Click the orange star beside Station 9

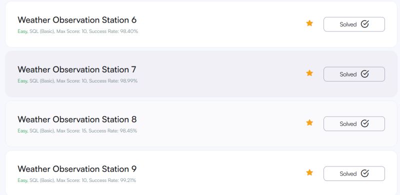(x=309, y=172)
